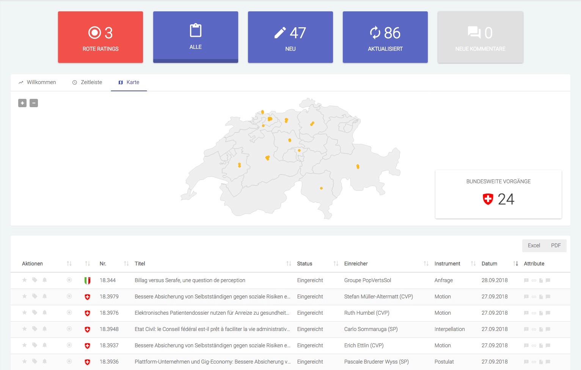This screenshot has height=370, width=581.
Task: Click the pencil icon on the Neu card
Action: 280,33
